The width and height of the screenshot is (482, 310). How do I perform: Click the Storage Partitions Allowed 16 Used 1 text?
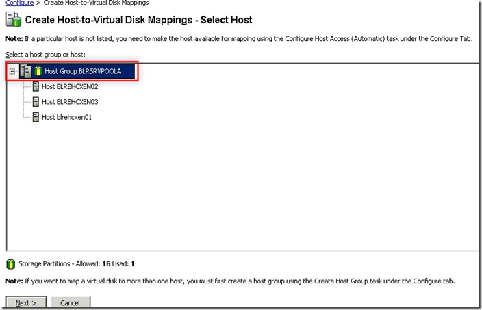(x=77, y=264)
